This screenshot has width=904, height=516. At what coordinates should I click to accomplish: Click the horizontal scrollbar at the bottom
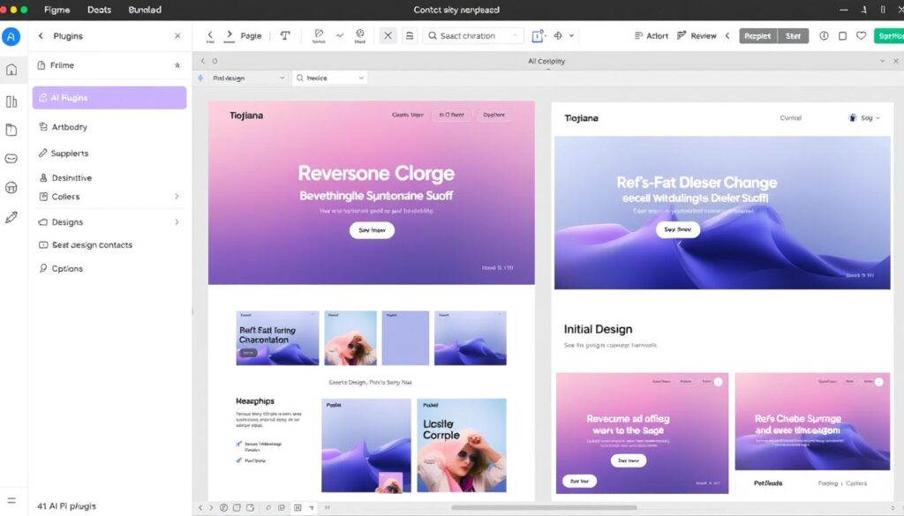544,507
